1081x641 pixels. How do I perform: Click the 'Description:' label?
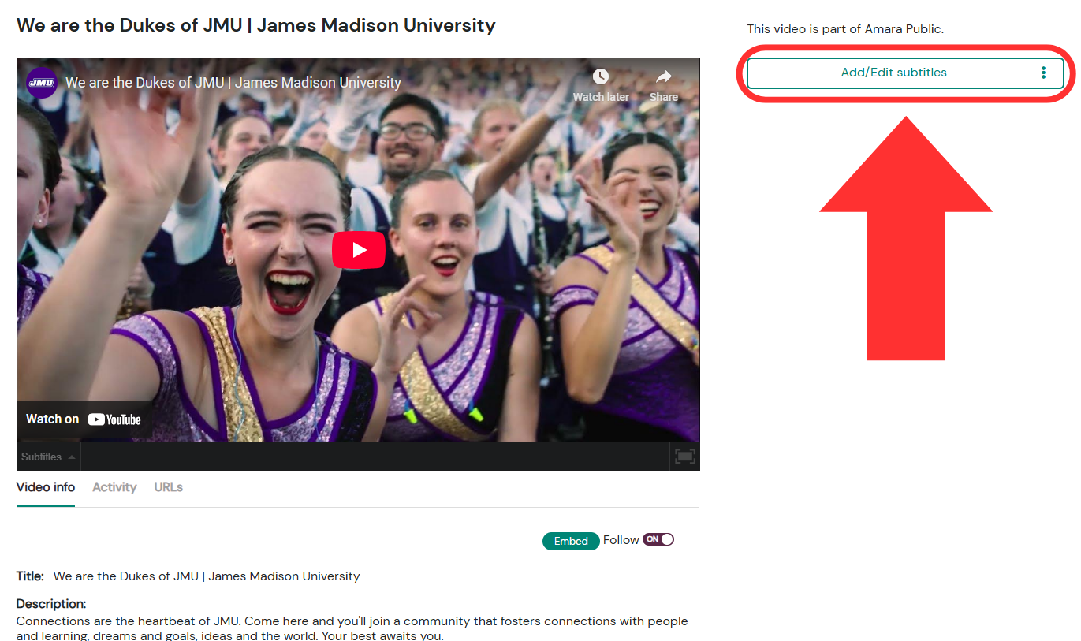pos(51,604)
